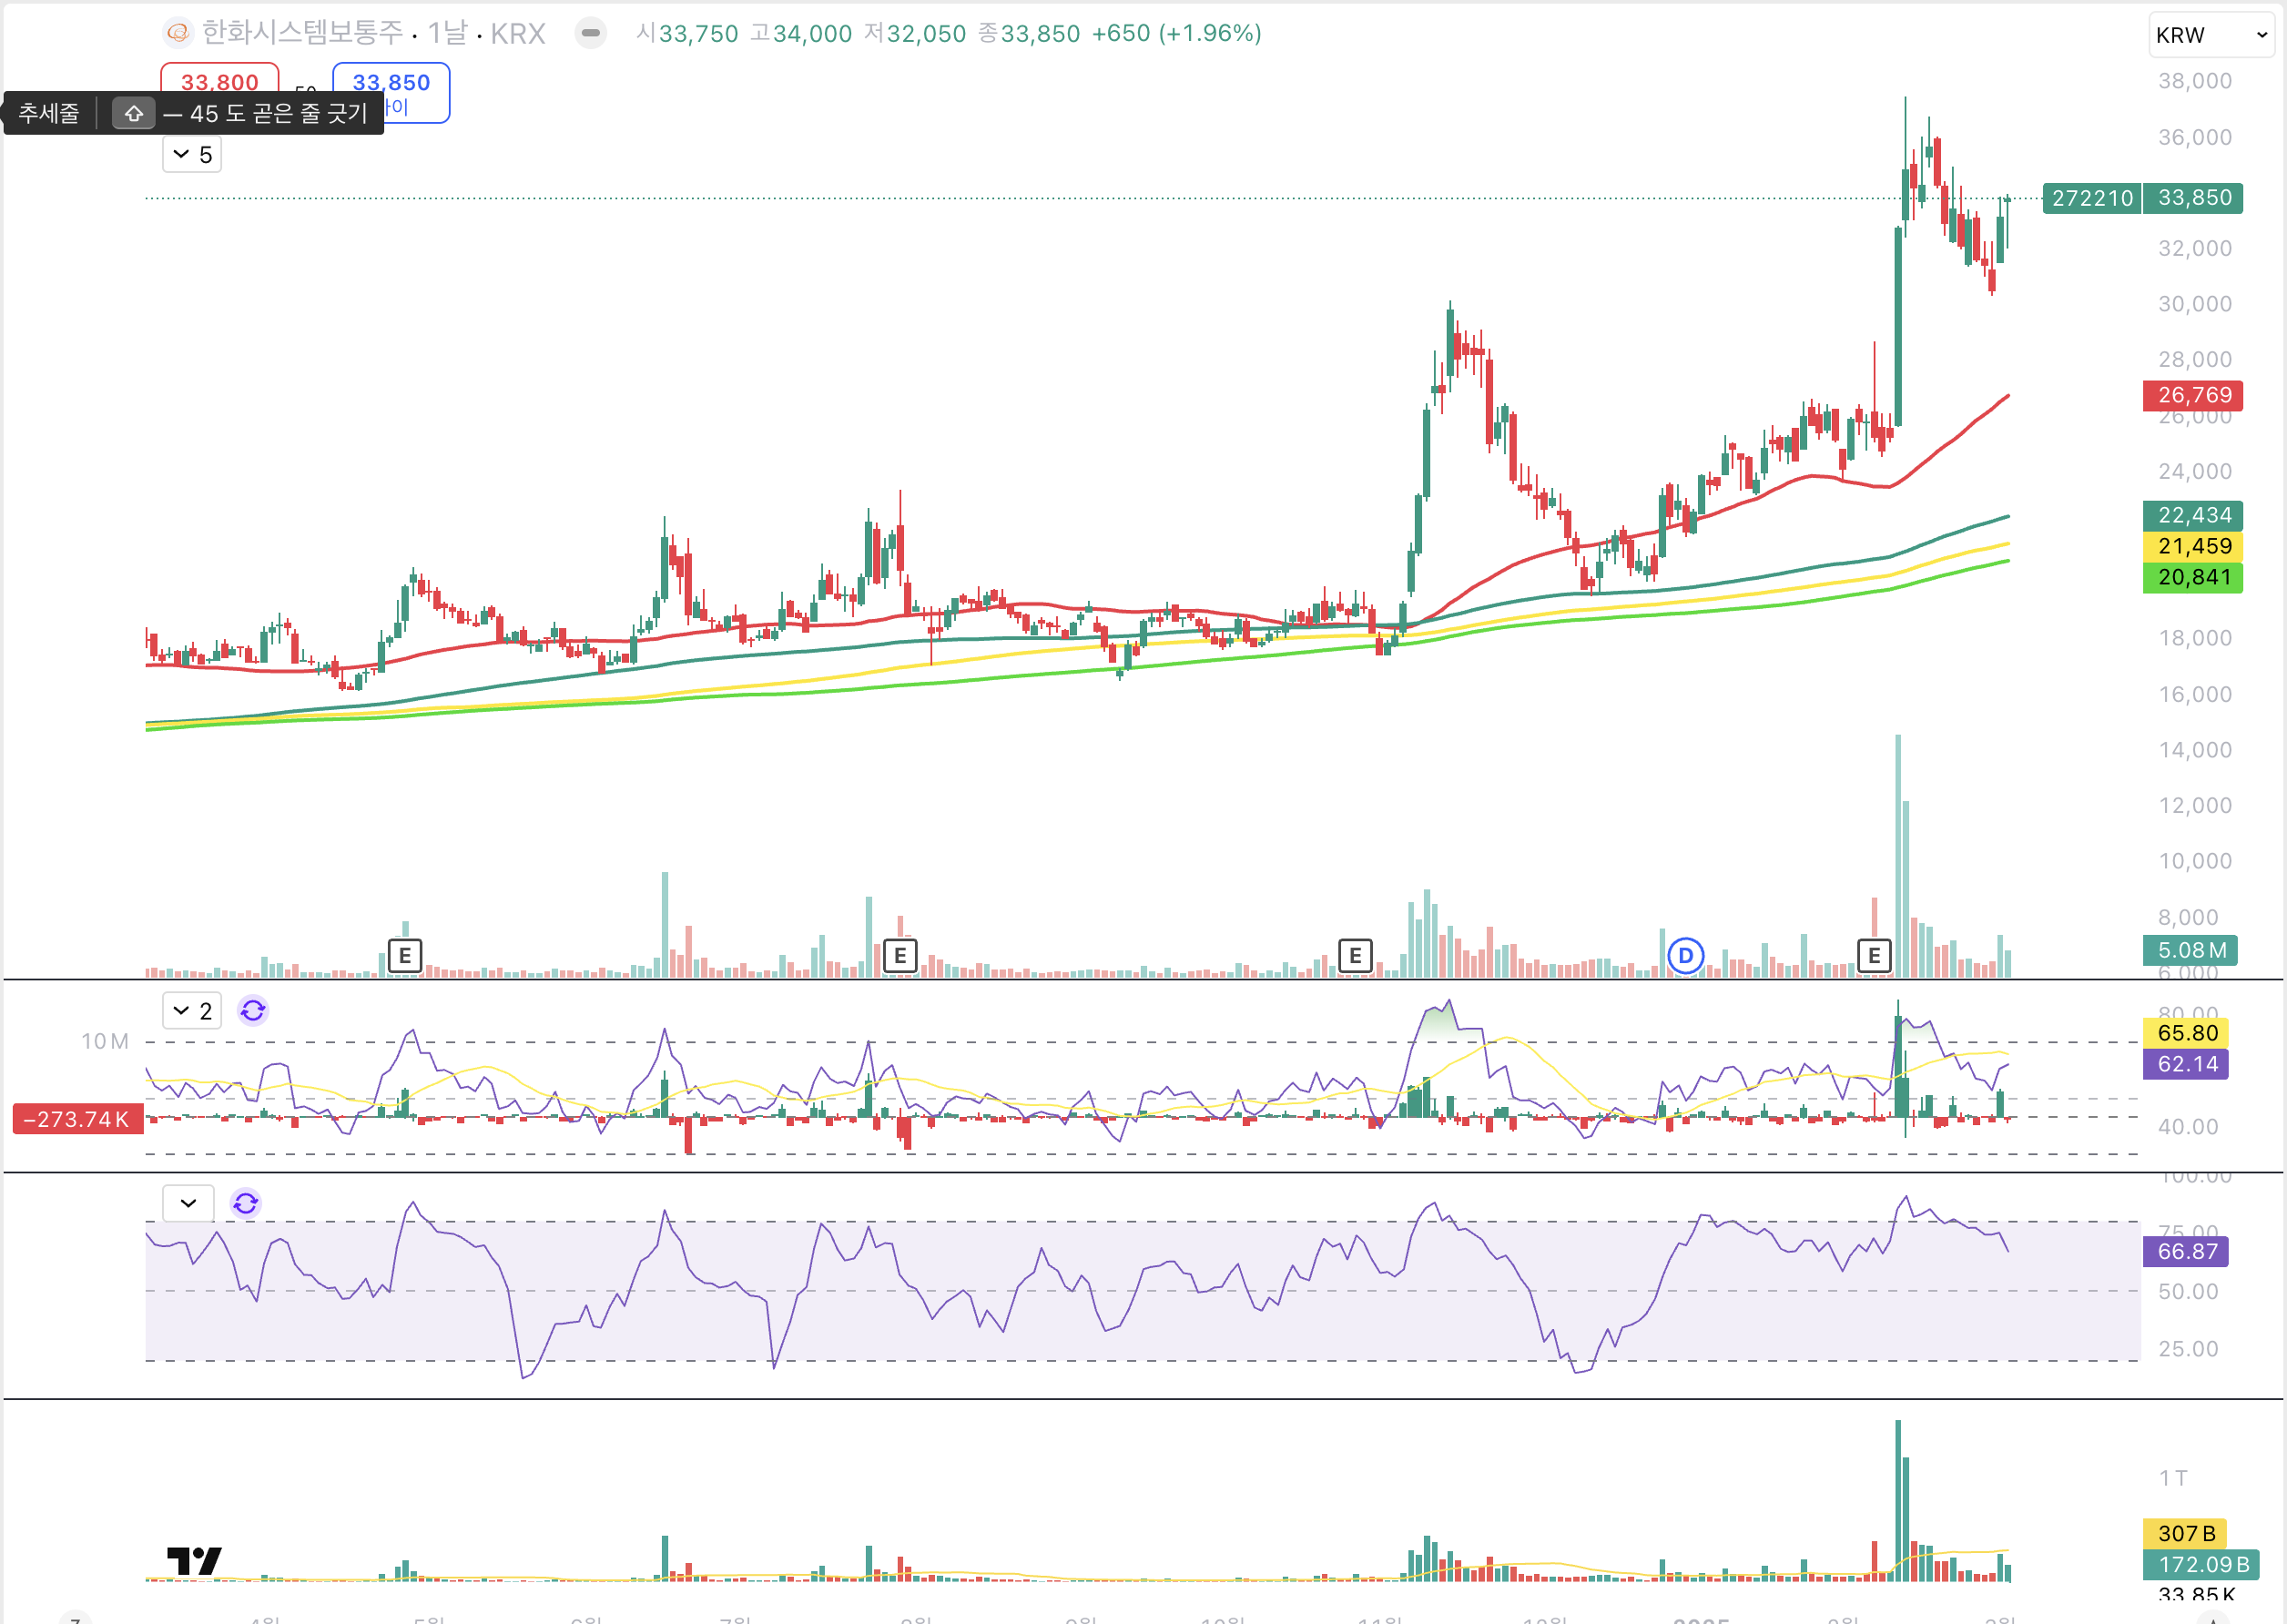Toggle the gray market status pill near the title
The width and height of the screenshot is (2287, 1624).
coord(591,33)
